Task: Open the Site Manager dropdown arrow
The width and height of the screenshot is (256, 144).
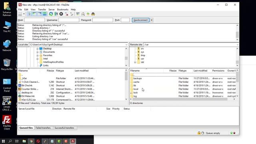Action: (x=24, y=14)
